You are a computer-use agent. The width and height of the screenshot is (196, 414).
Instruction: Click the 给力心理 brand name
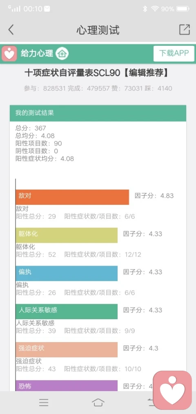point(37,54)
